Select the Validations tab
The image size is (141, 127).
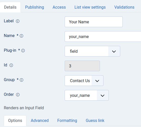pos(124,7)
